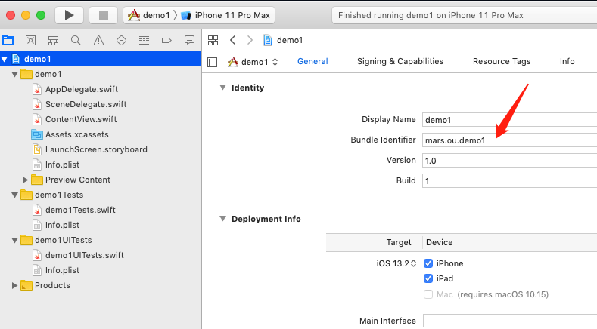Viewport: 597px width, 329px height.
Task: Show the Issue navigator warning icon
Action: [x=98, y=40]
